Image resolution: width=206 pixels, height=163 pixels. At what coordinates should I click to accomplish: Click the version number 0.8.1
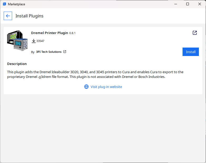click(x=72, y=33)
